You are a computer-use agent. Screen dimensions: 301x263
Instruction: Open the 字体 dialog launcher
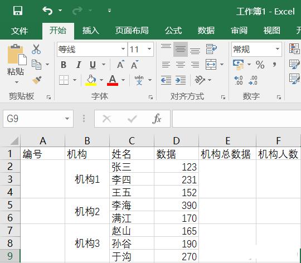click(x=151, y=98)
